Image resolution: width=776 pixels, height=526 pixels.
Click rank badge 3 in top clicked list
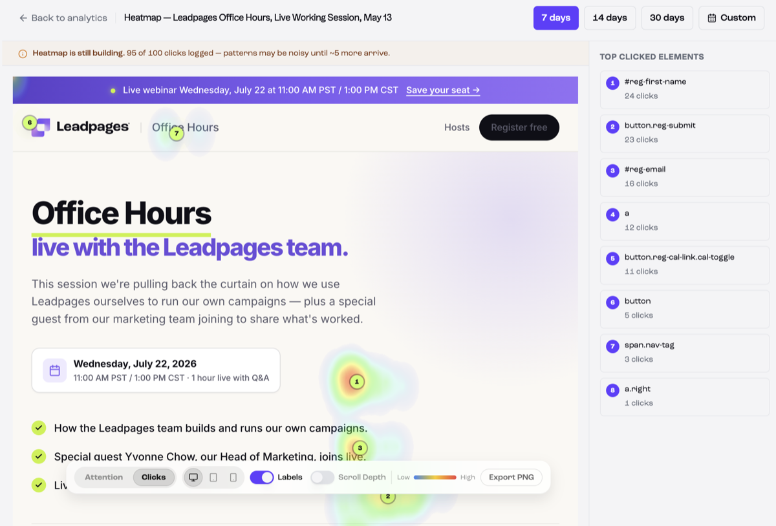click(x=612, y=171)
